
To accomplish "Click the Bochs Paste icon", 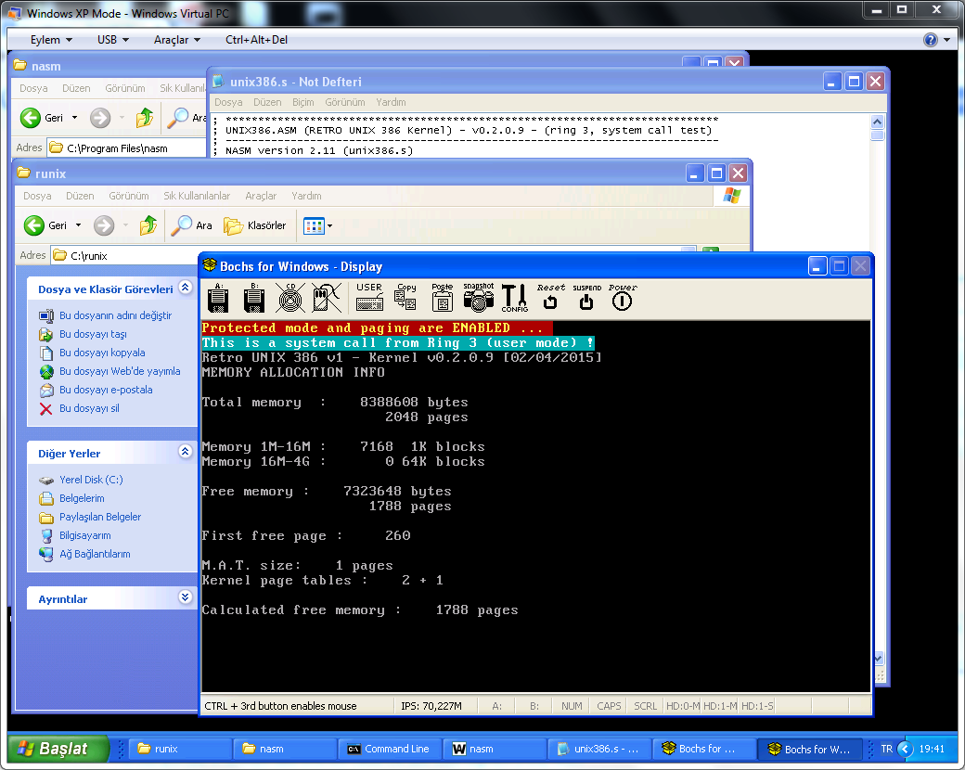I will coord(442,297).
